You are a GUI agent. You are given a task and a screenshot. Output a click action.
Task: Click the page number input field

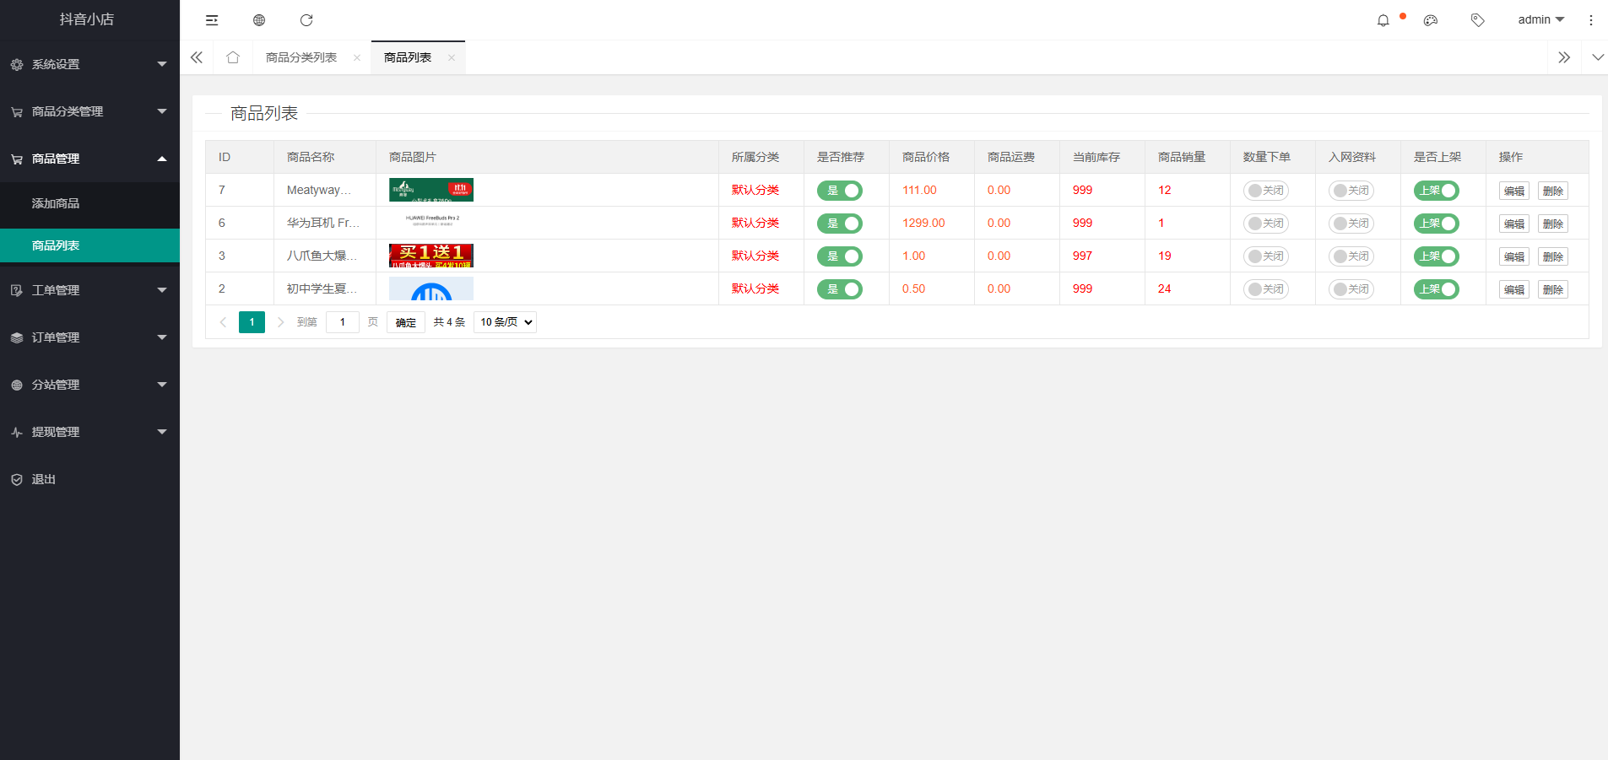(x=342, y=322)
